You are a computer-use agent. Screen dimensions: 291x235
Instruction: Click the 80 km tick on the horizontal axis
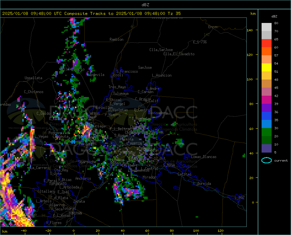[x=172, y=230]
